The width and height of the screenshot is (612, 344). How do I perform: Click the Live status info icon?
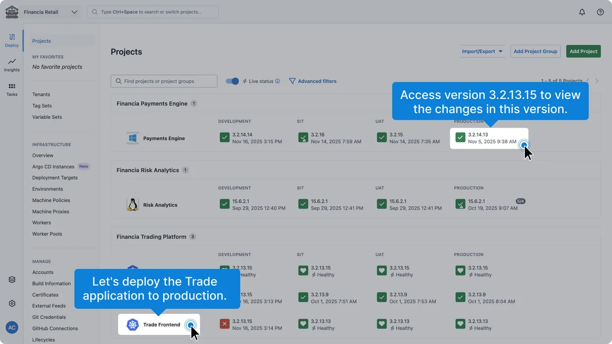coord(277,81)
